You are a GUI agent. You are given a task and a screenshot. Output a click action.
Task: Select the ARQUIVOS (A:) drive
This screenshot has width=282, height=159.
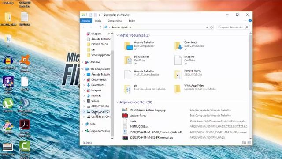[100, 106]
